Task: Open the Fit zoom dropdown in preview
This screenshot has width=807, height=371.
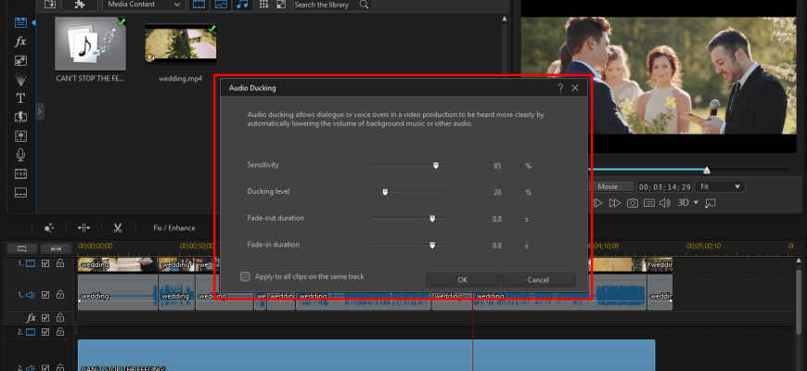Action: [721, 186]
